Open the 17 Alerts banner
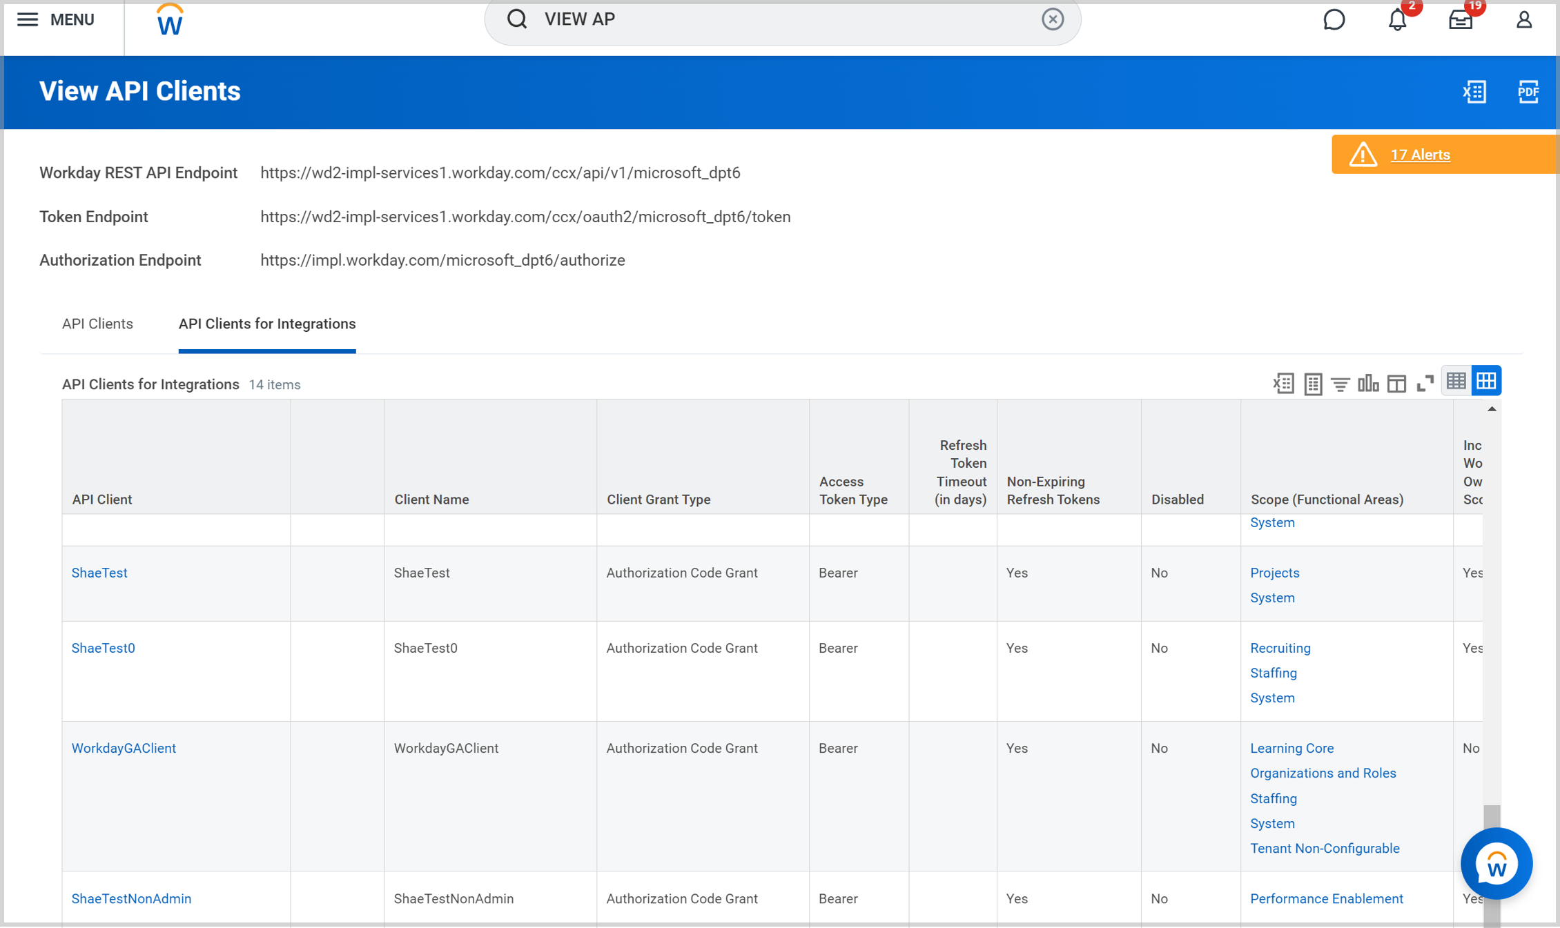 [1420, 155]
